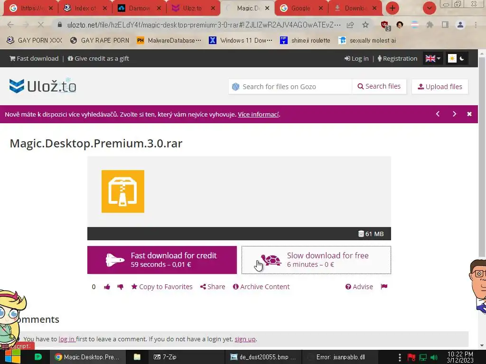486x364 pixels.
Task: Click Fast download in top bar
Action: 34,58
